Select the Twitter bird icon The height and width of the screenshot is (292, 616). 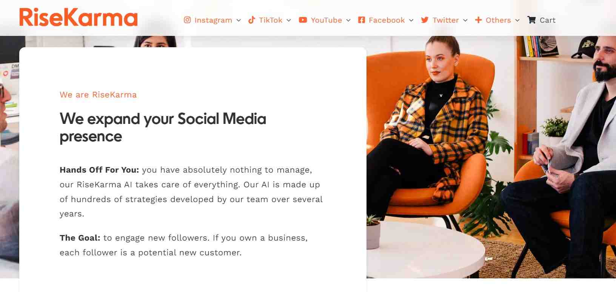click(424, 20)
